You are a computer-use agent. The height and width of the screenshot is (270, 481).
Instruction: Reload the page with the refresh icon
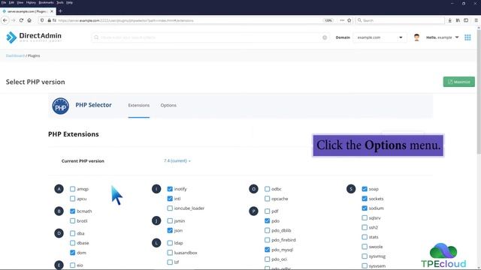click(21, 20)
